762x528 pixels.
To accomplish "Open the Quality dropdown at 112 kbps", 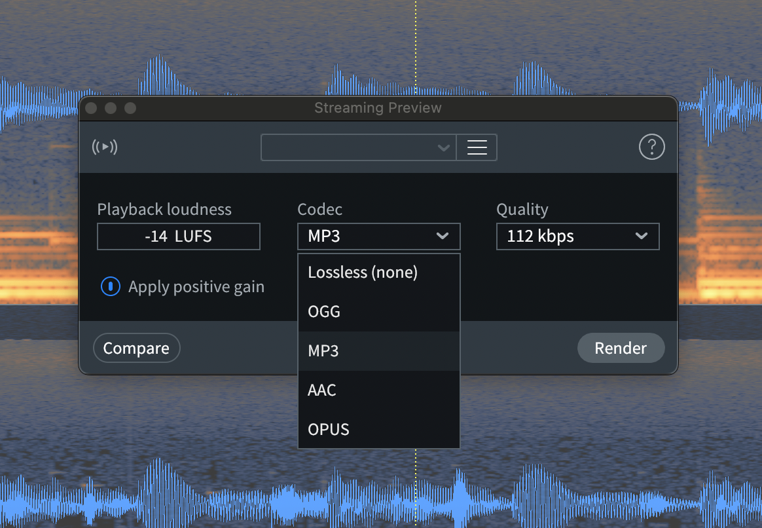I will [577, 236].
